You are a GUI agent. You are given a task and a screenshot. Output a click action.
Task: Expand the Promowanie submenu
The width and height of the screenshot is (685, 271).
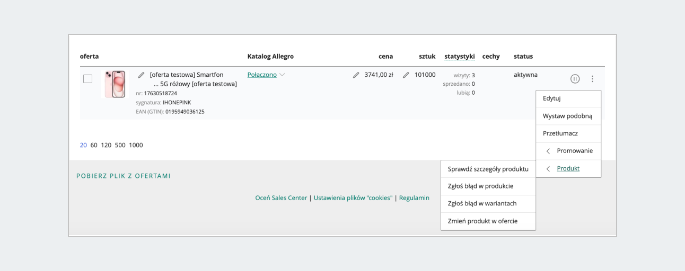click(568, 151)
